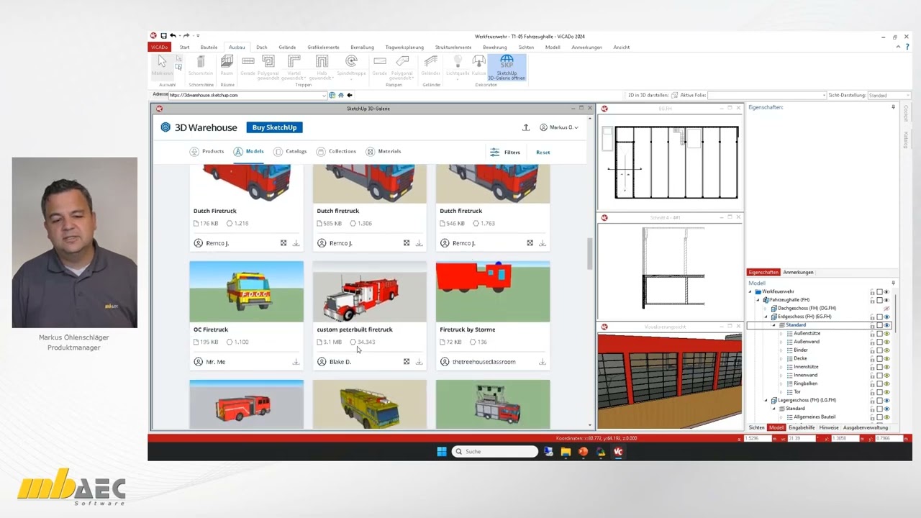Image resolution: width=921 pixels, height=518 pixels.
Task: Choose the Schornstein tool in the ribbon
Action: [x=201, y=65]
